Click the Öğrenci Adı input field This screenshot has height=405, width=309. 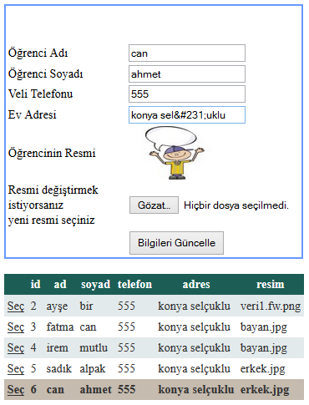[187, 53]
